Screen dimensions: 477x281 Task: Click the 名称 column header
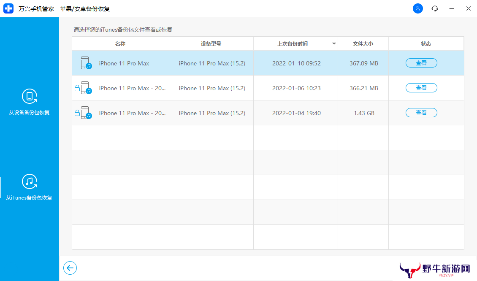pyautogui.click(x=120, y=44)
